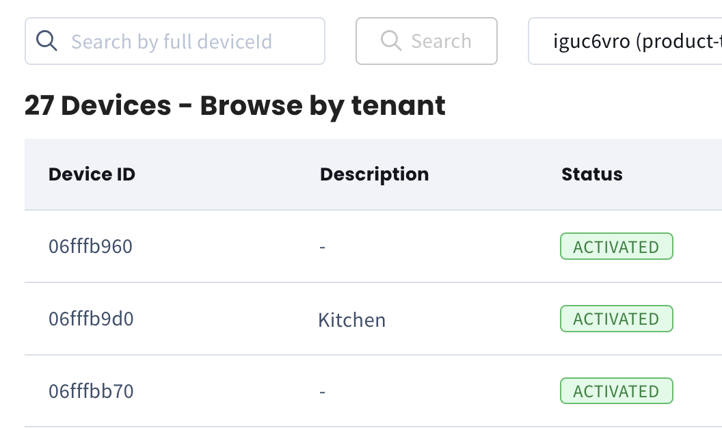Click the ACTIVATED badge for device 06fffbb70

617,390
